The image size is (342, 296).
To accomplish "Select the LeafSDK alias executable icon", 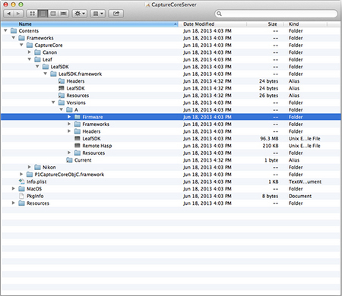I will [x=62, y=88].
